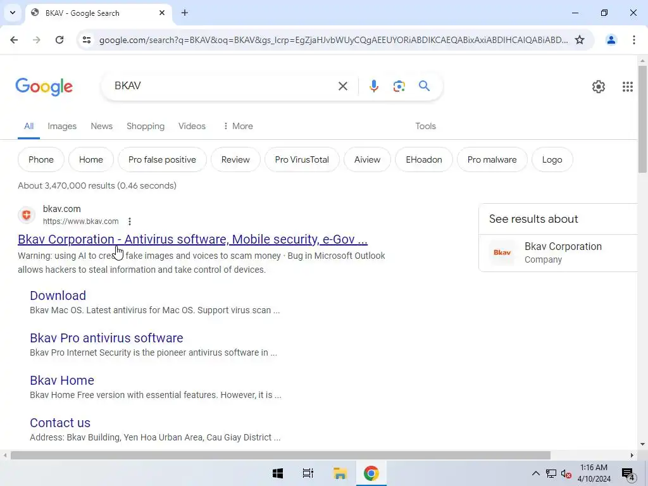Select the Pro malware chip
The height and width of the screenshot is (486, 648).
[x=492, y=159]
